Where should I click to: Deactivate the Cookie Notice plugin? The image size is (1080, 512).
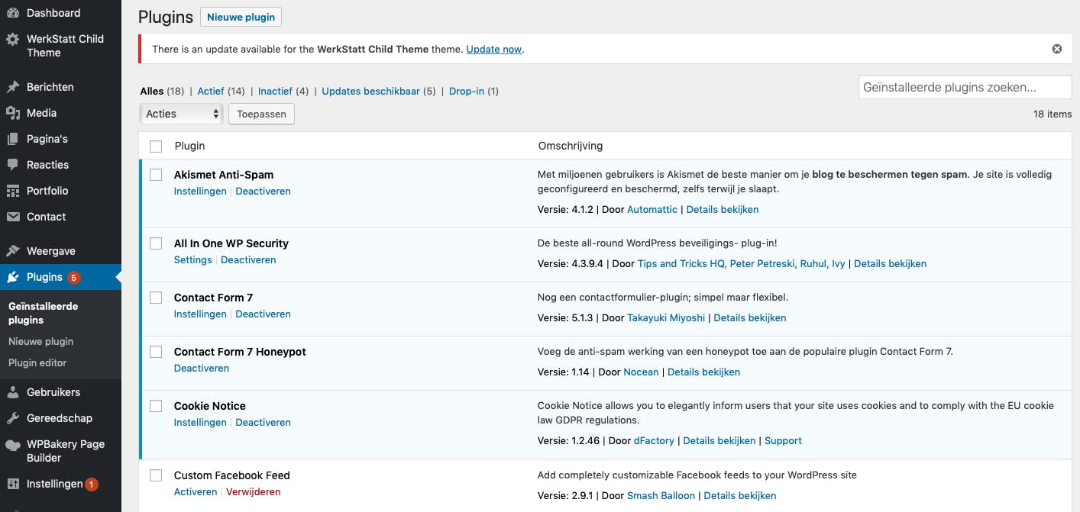click(x=263, y=422)
